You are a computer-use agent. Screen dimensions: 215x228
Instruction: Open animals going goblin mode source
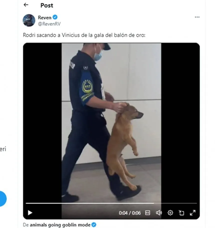pyautogui.click(x=60, y=225)
